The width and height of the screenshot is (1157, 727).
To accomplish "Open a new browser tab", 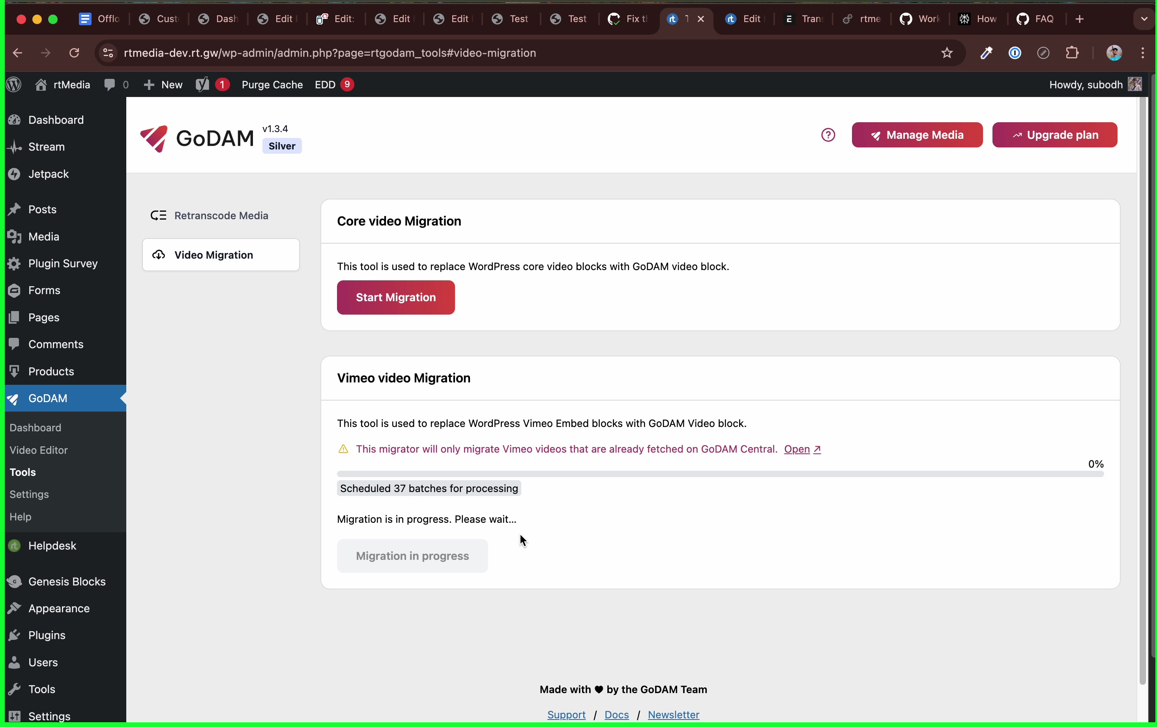I will click(1080, 19).
